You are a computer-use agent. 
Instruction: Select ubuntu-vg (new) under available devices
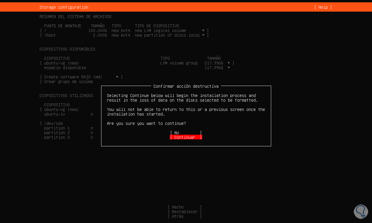(62, 63)
